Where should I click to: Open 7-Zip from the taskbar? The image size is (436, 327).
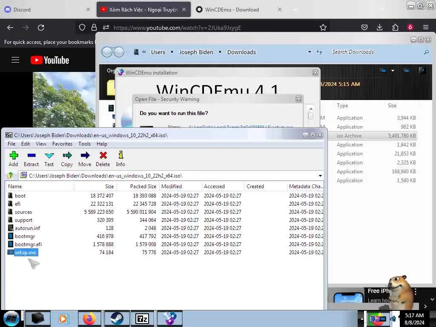(142, 318)
